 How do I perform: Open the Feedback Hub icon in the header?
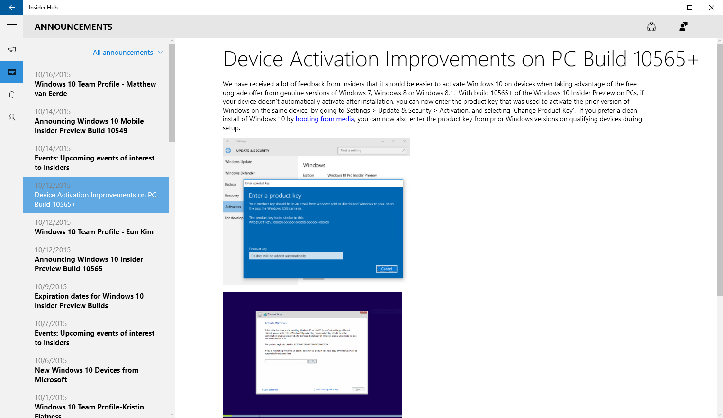tap(651, 27)
